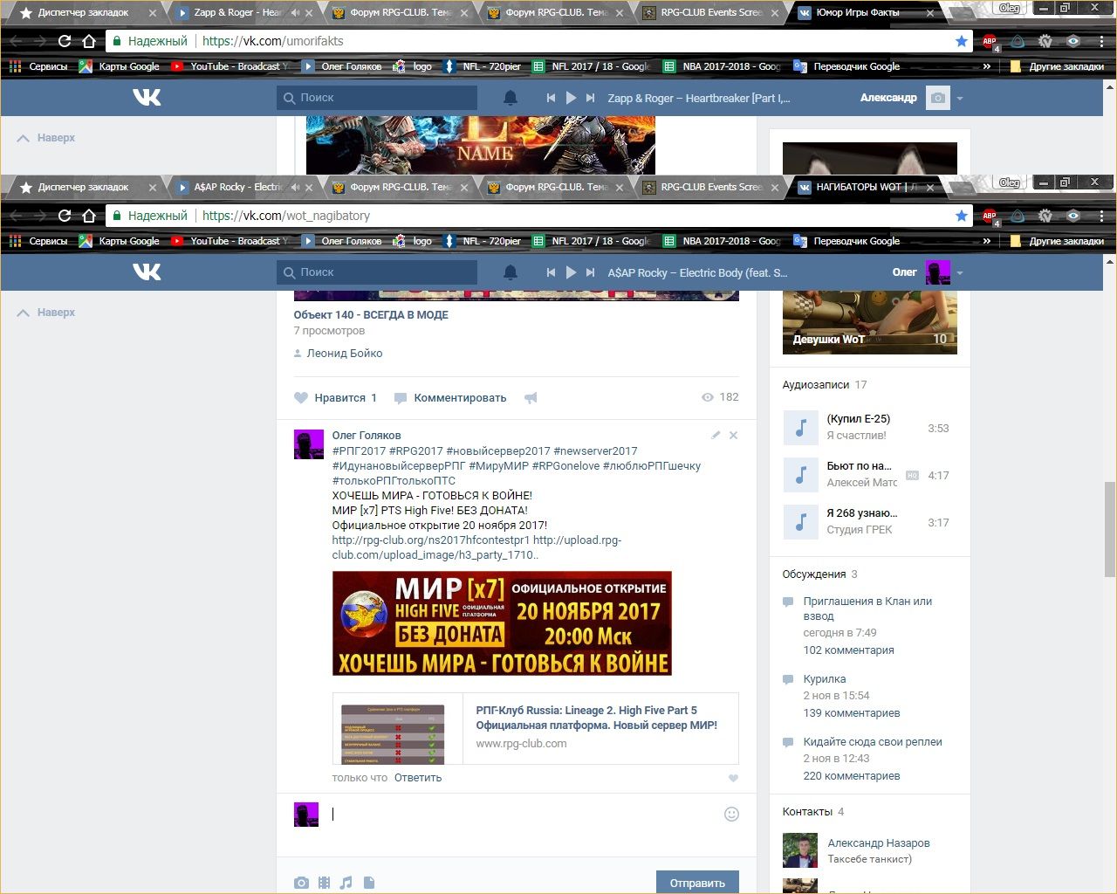Switch to НАГИБАТОРЫ WOT tab
1117x894 pixels.
coord(864,187)
